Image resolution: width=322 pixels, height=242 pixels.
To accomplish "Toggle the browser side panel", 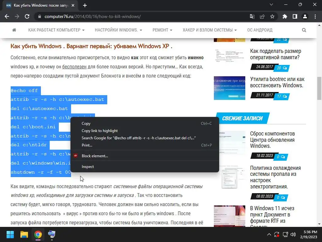I will [x=295, y=16].
